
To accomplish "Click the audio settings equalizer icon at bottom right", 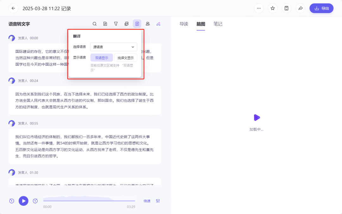I will click(x=158, y=201).
